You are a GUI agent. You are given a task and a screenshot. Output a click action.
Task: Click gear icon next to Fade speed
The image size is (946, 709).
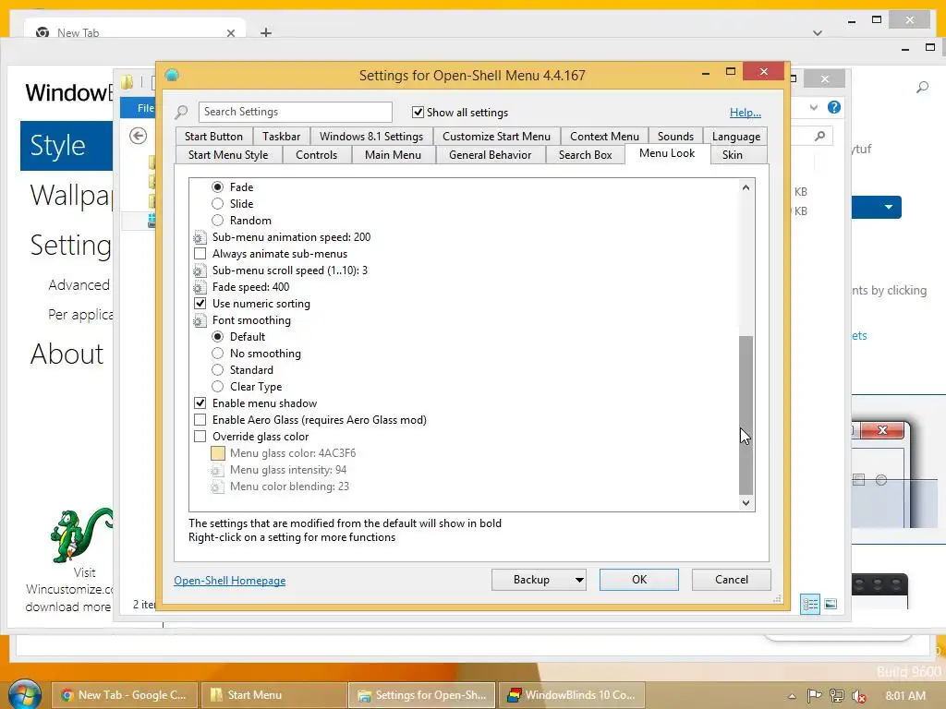point(200,287)
